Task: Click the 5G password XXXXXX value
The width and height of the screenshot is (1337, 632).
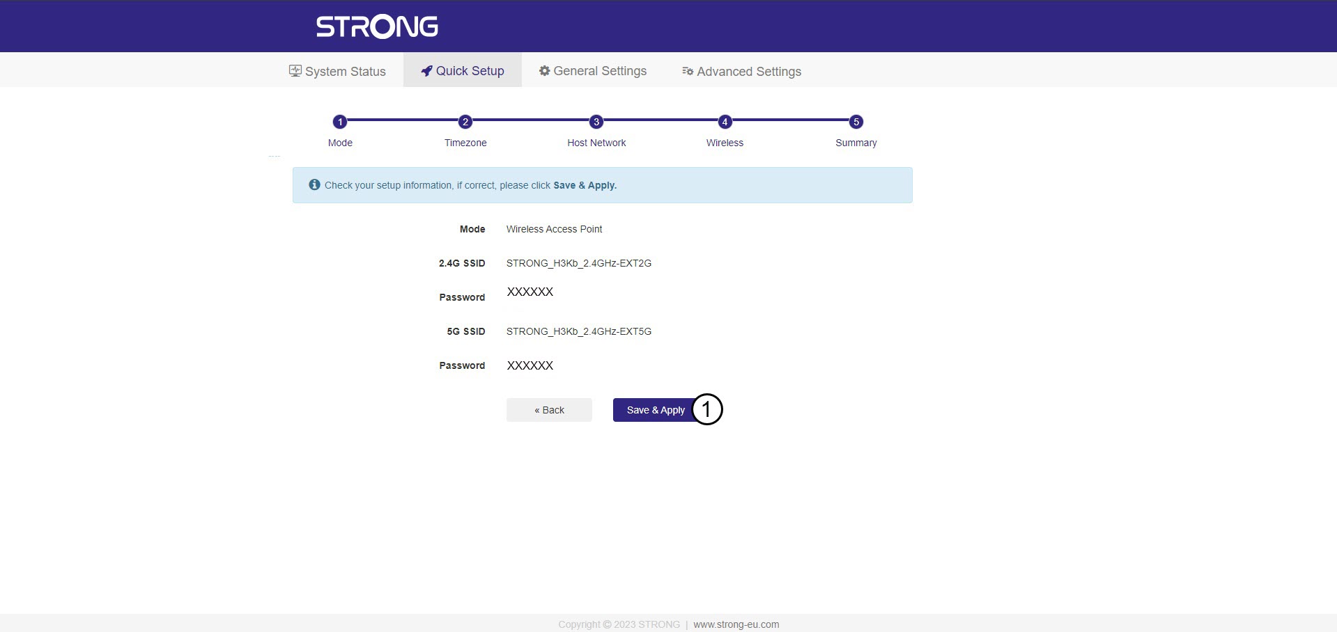Action: pos(530,365)
